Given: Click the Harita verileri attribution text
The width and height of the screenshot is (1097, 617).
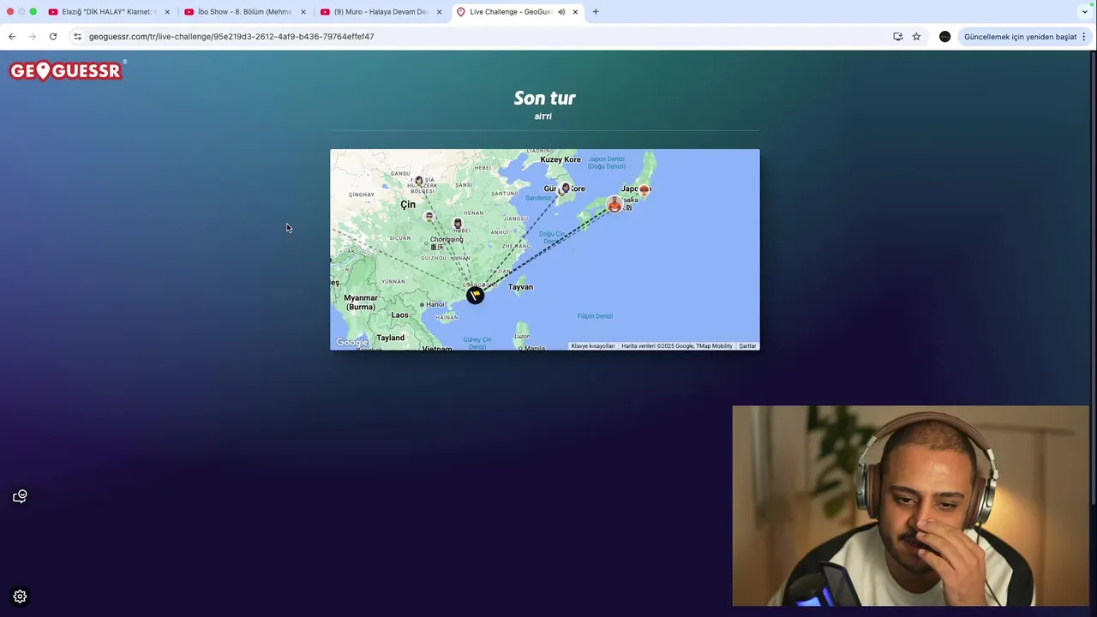Looking at the screenshot, I should (x=677, y=346).
